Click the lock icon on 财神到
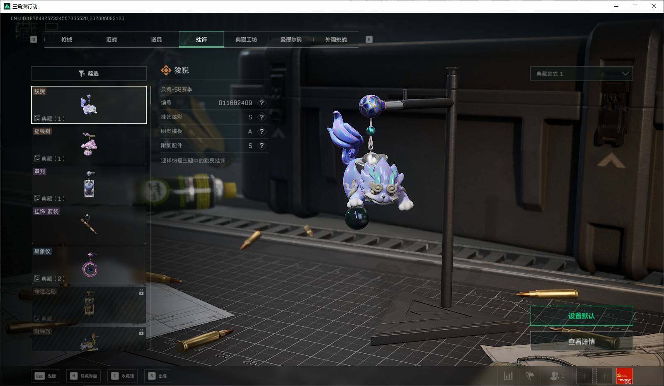Viewport: 664px width, 386px height. tap(141, 332)
